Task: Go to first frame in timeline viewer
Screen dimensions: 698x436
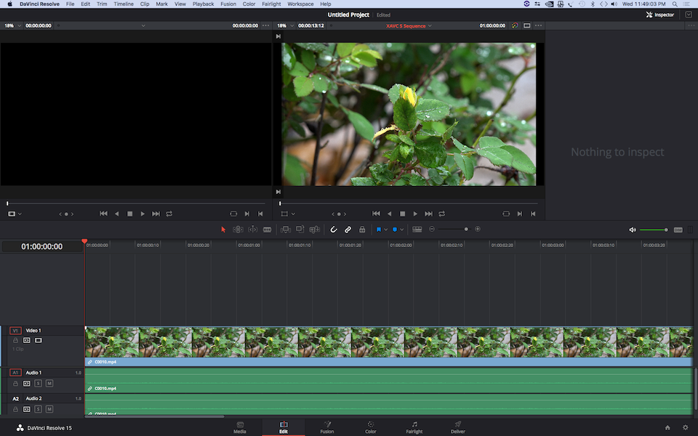Action: click(x=376, y=214)
